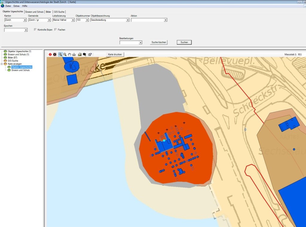Click the distance measure tool icon
This screenshot has width=306, height=227.
point(74,55)
